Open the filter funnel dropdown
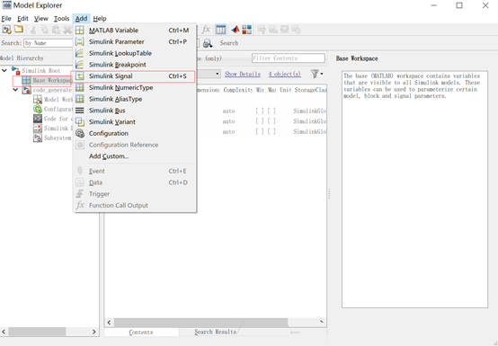Screen dimensions: 498x346 316,74
